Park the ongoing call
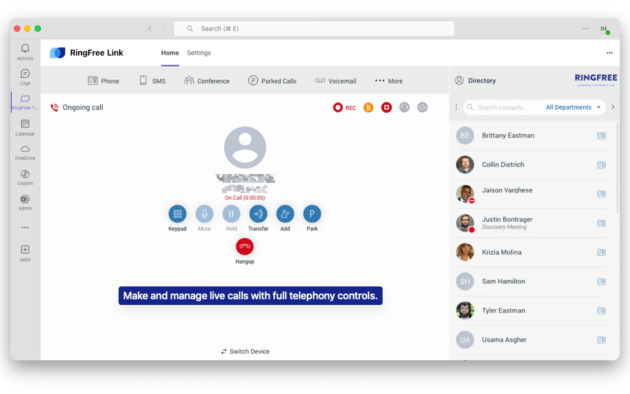This screenshot has height=394, width=630. tap(312, 214)
